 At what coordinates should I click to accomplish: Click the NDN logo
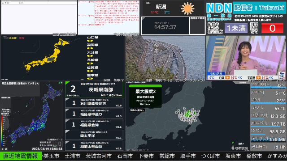(219, 8)
